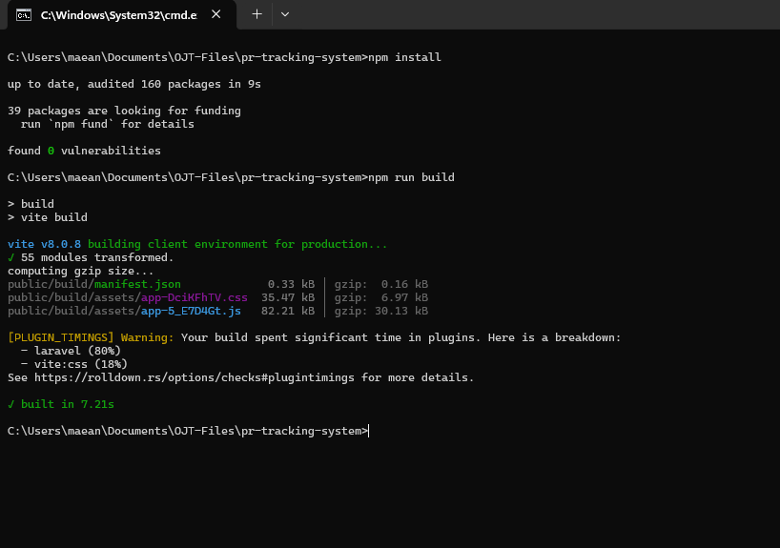Click the 'npm run build' command text

click(x=411, y=177)
